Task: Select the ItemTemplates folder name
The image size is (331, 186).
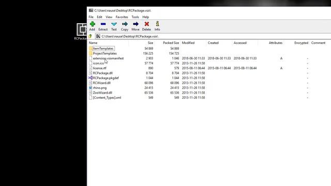Action: [x=103, y=49]
